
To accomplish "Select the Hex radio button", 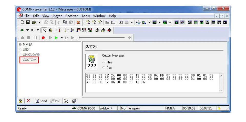I will 104,62.
